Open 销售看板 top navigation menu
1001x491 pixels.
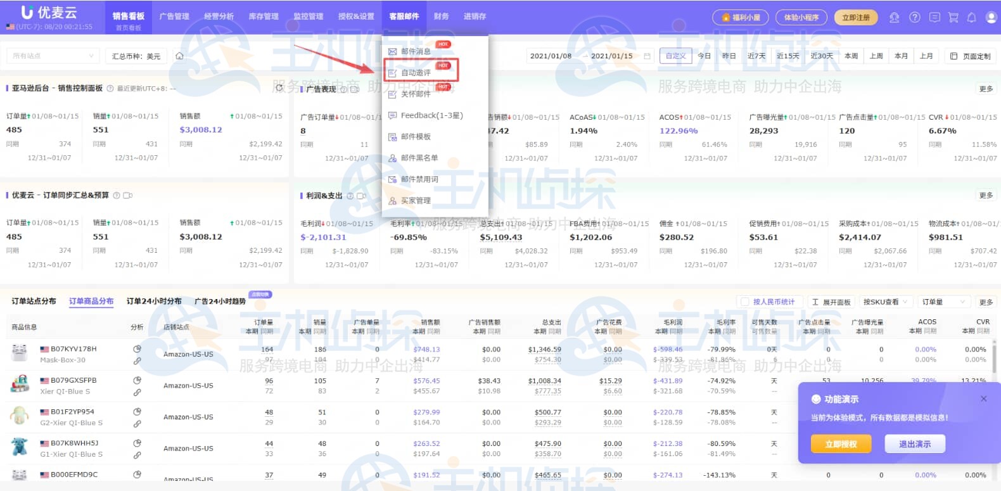click(x=129, y=16)
